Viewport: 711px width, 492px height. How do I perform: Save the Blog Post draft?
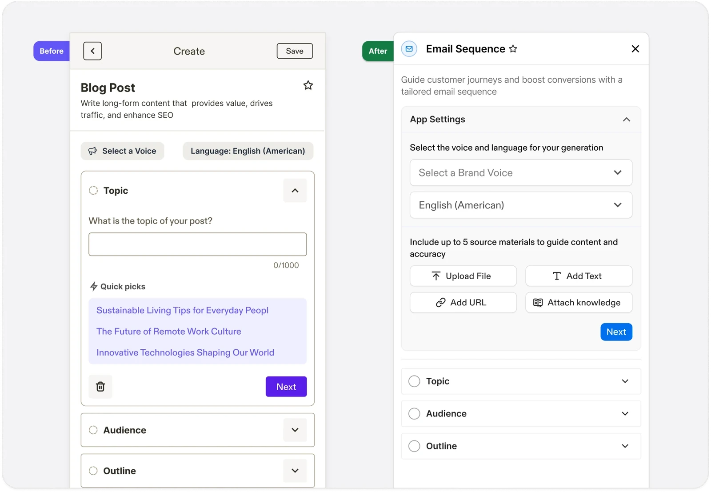295,51
